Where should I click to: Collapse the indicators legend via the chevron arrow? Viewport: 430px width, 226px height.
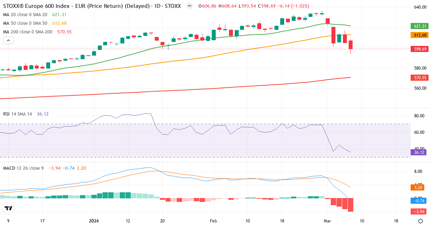pyautogui.click(x=8, y=41)
